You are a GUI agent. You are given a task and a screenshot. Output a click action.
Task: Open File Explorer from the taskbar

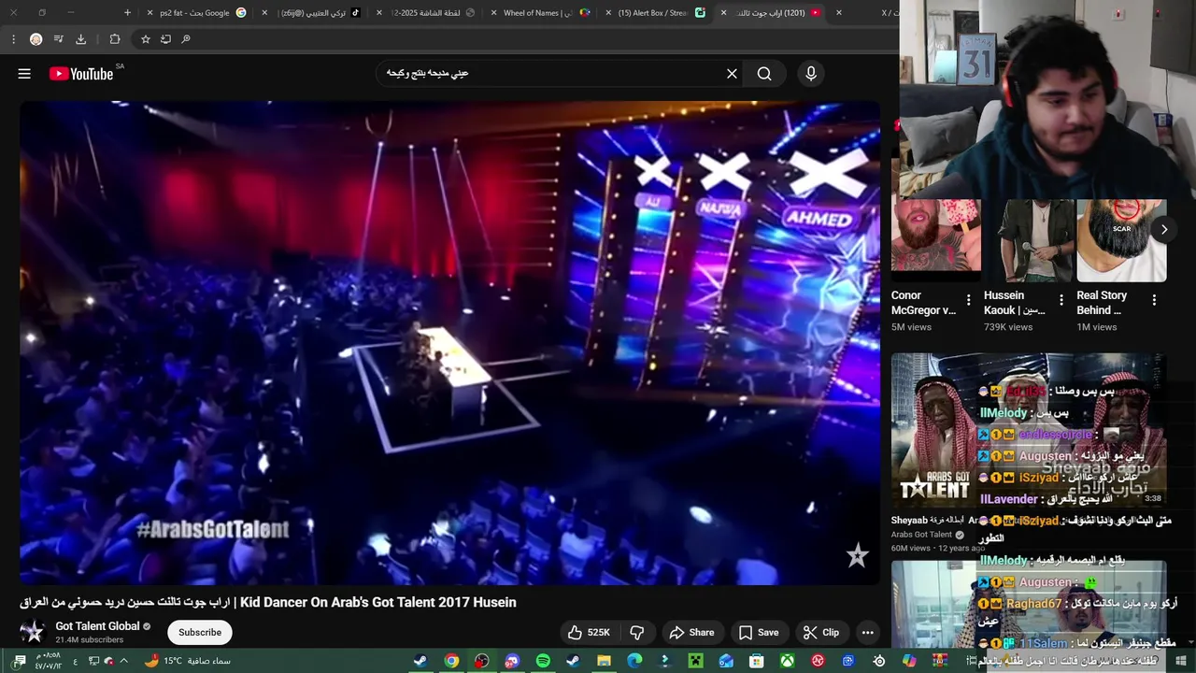[x=604, y=661]
